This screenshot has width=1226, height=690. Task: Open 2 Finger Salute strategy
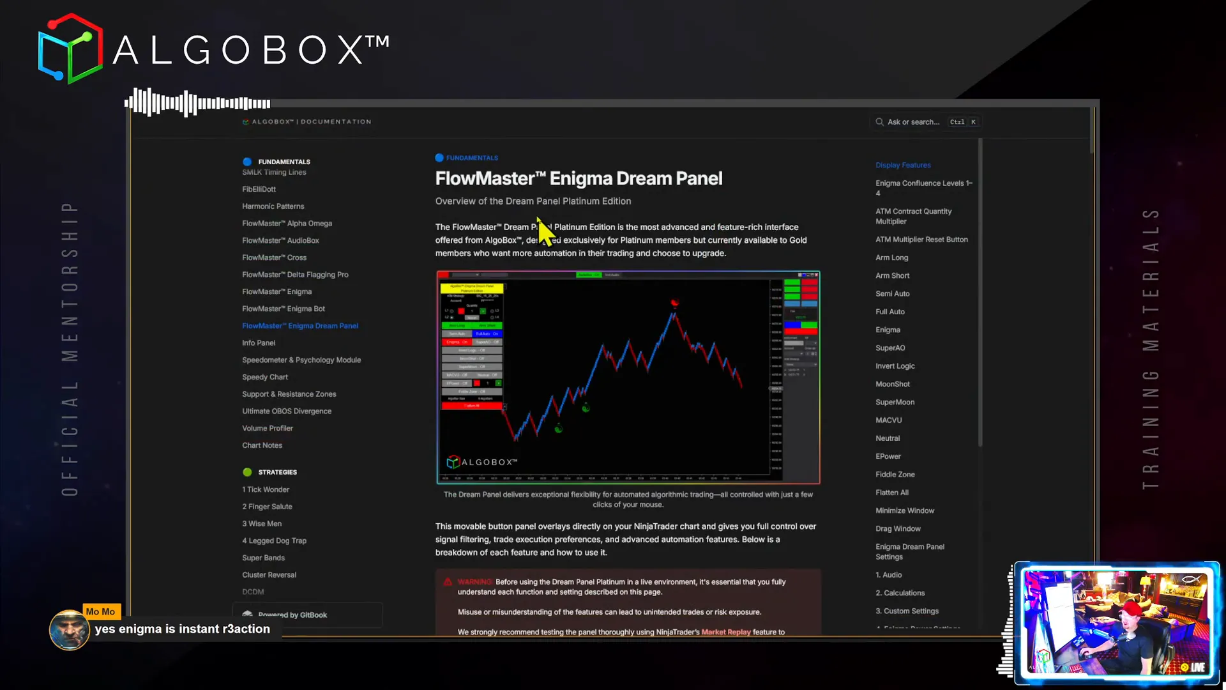click(267, 507)
